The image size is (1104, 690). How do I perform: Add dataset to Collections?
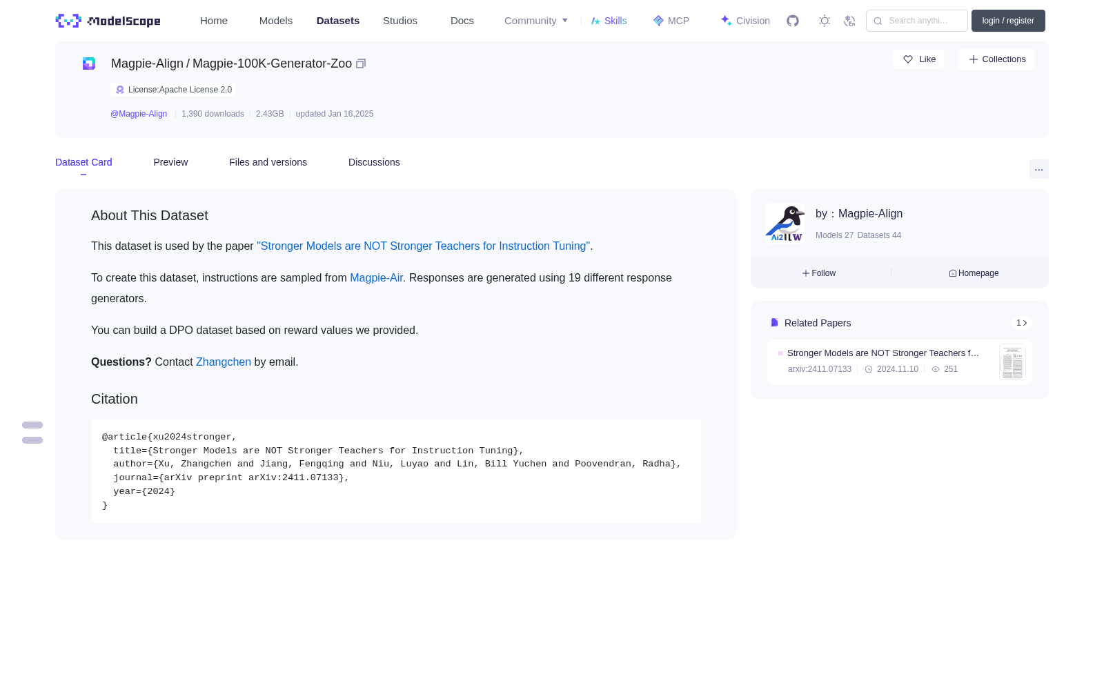click(996, 59)
